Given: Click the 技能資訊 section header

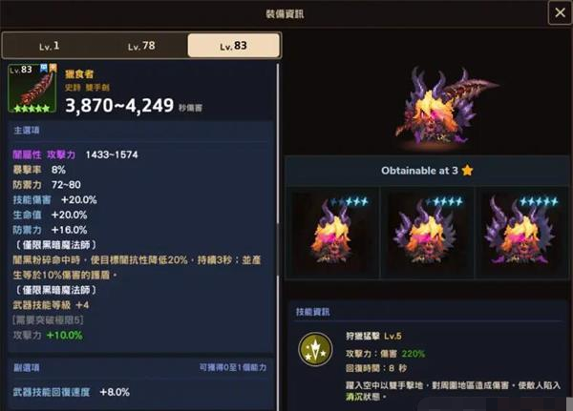Looking at the screenshot, I should [313, 312].
